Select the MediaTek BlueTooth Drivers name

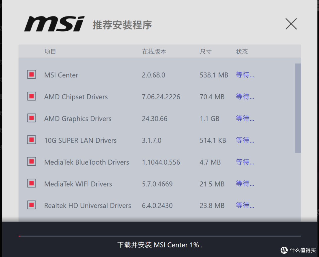pyautogui.click(x=87, y=162)
